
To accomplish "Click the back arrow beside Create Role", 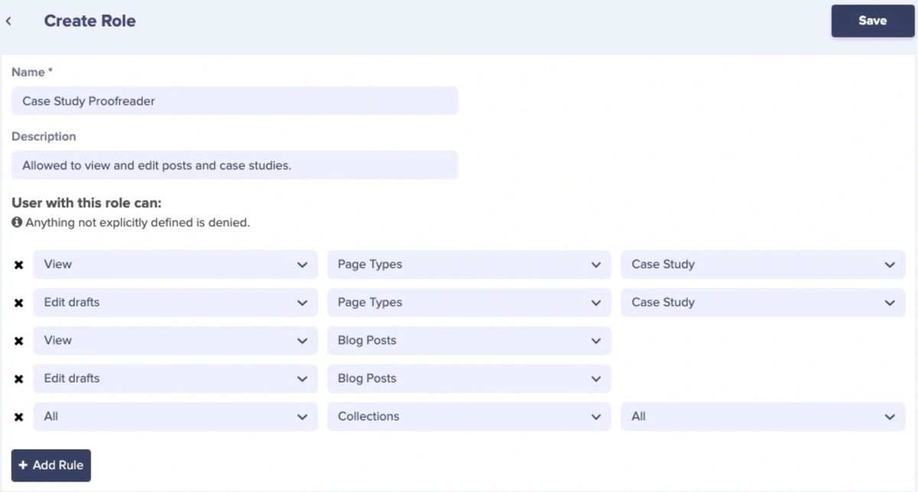I will pyautogui.click(x=8, y=21).
